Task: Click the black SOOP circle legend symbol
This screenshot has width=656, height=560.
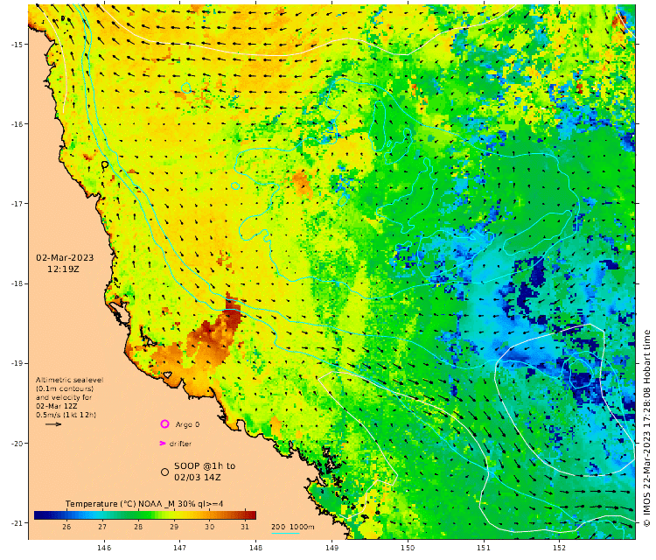Action: click(x=164, y=472)
